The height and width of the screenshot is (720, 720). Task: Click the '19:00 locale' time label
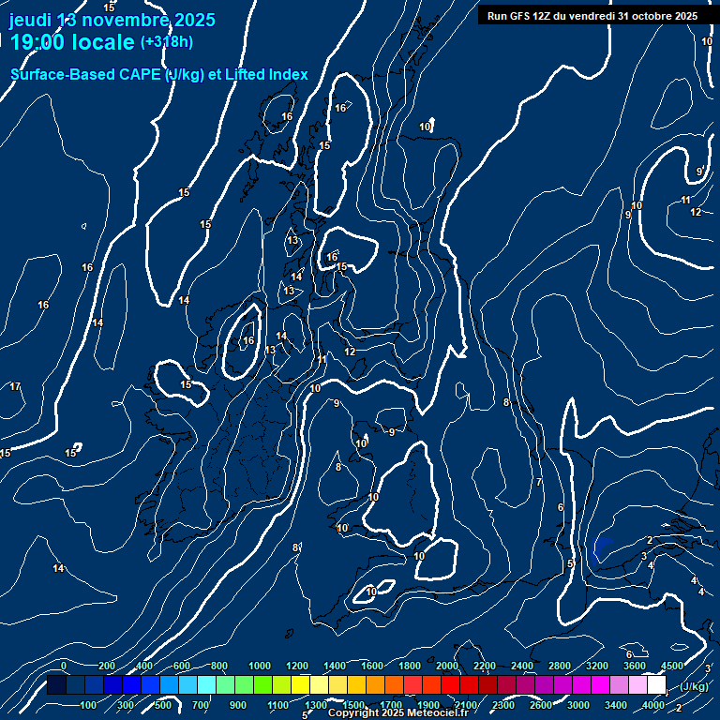72,42
